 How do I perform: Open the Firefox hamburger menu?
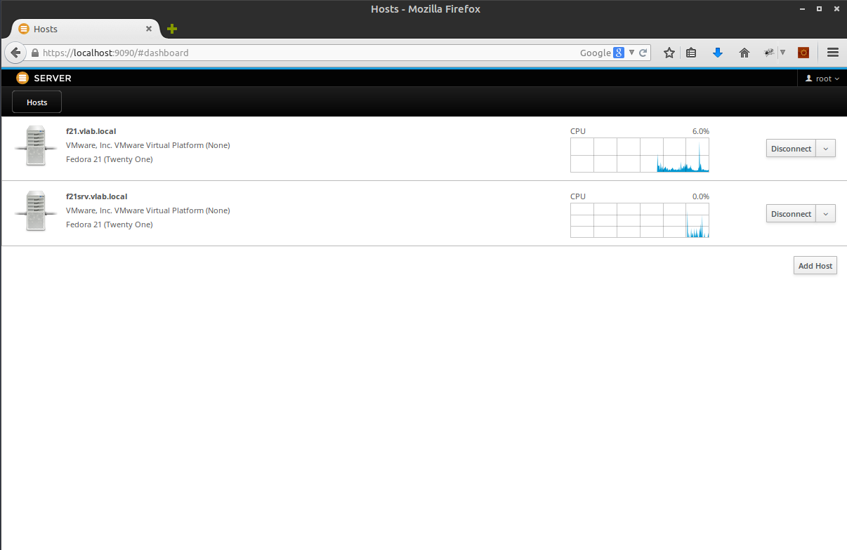[x=833, y=53]
